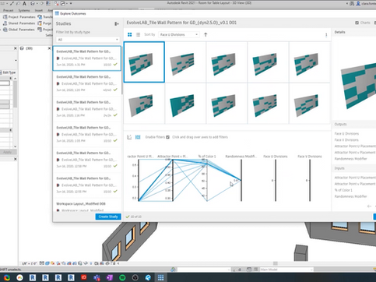The width and height of the screenshot is (376, 282).
Task: Close the Project Browser panel
Action: pyautogui.click(x=15, y=159)
